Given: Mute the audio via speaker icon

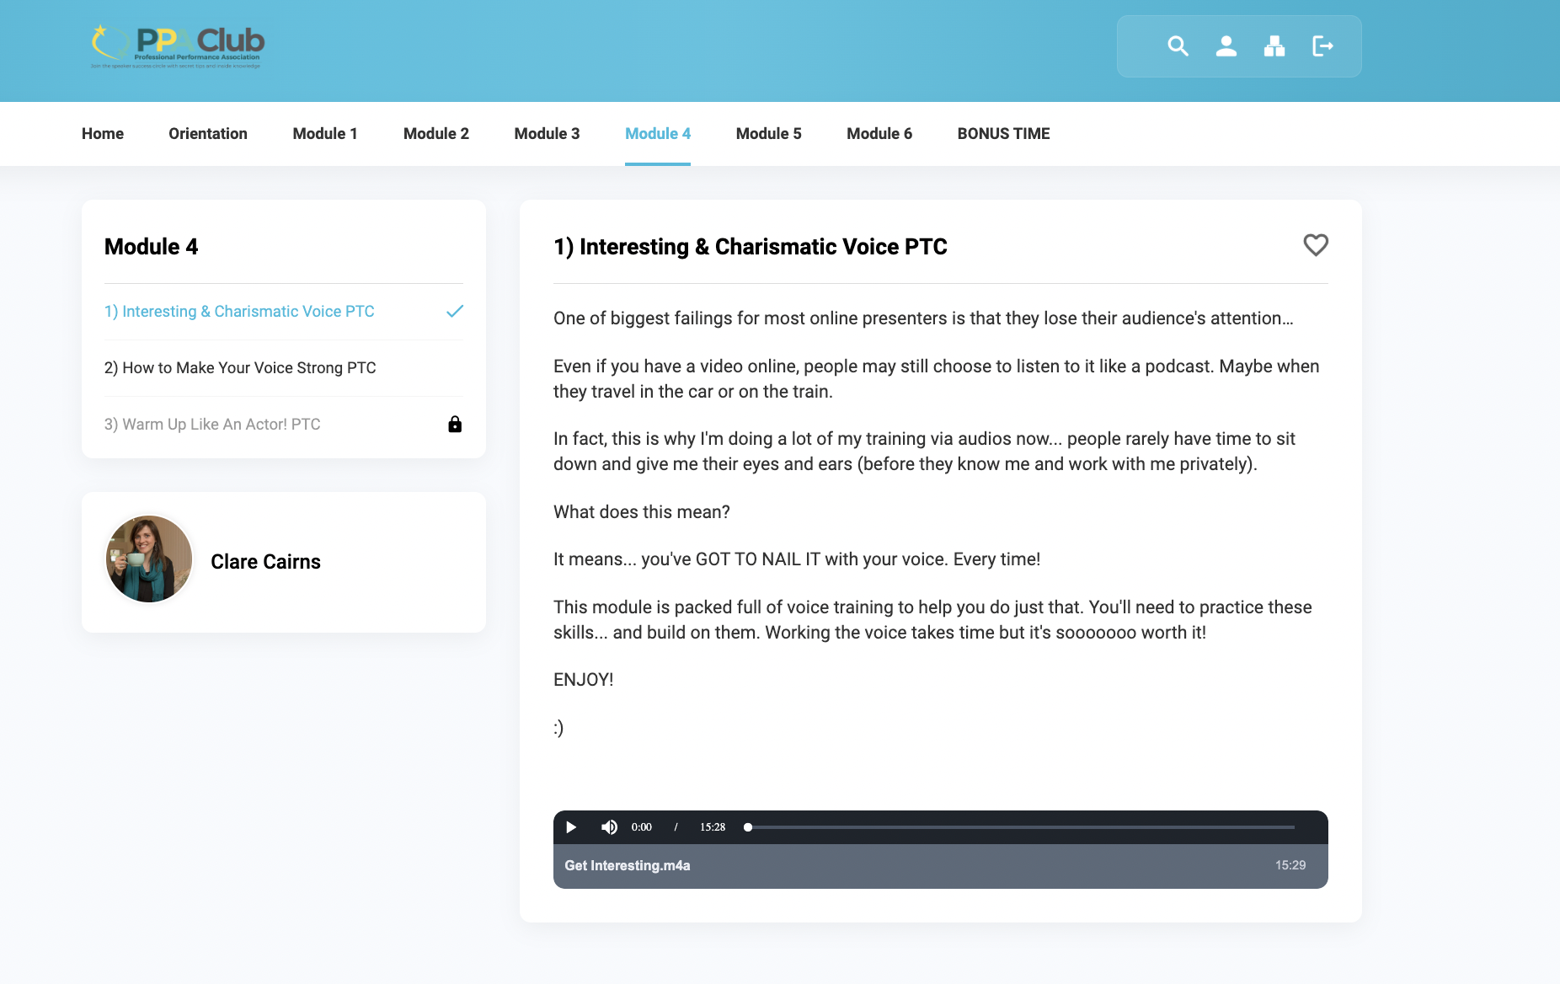Looking at the screenshot, I should click(x=609, y=827).
